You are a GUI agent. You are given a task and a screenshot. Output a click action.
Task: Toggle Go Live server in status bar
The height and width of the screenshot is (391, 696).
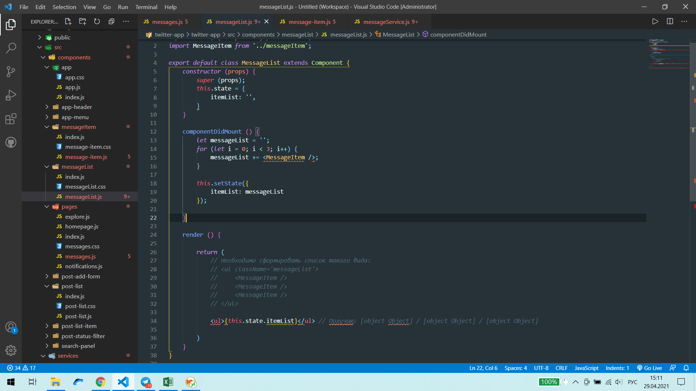click(x=650, y=368)
